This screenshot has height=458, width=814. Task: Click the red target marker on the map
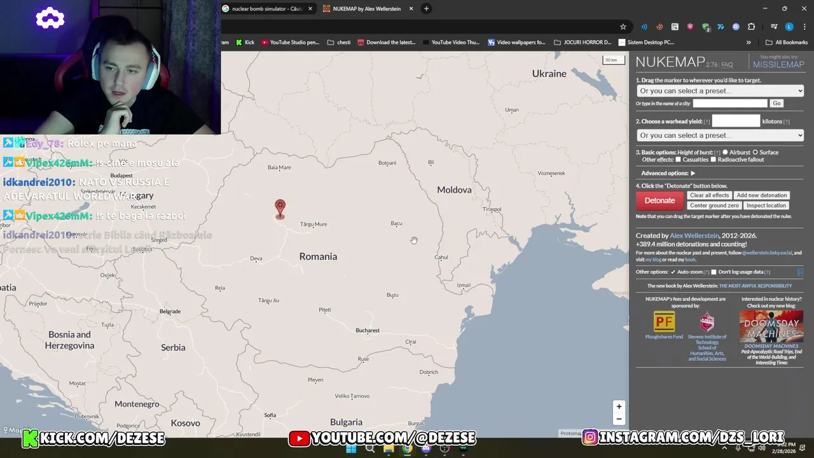(280, 209)
